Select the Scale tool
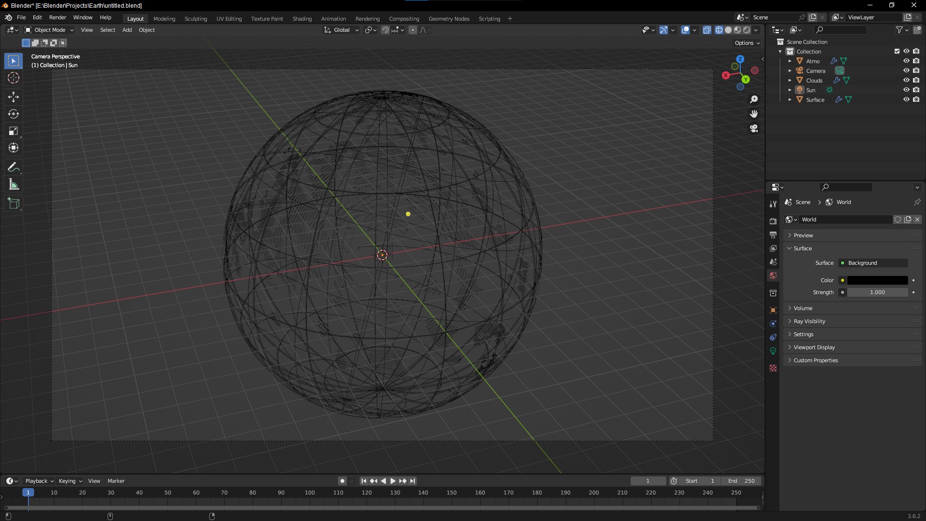 point(13,131)
